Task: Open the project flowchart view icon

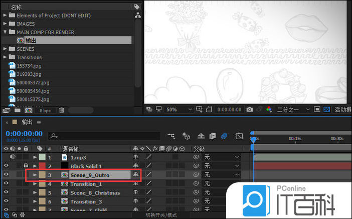Action: (x=138, y=16)
